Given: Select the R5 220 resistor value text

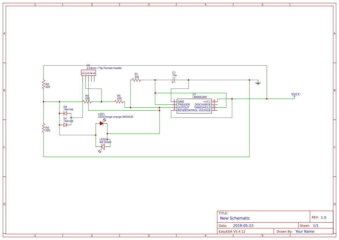Looking at the screenshot, I should [119, 98].
